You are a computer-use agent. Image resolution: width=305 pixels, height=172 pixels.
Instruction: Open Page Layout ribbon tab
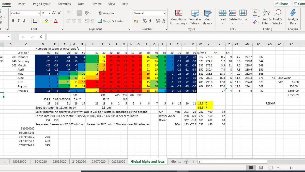pyautogui.click(x=42, y=4)
